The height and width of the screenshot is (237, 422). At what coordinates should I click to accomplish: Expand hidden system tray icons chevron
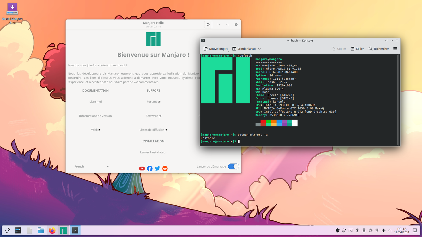click(390, 230)
